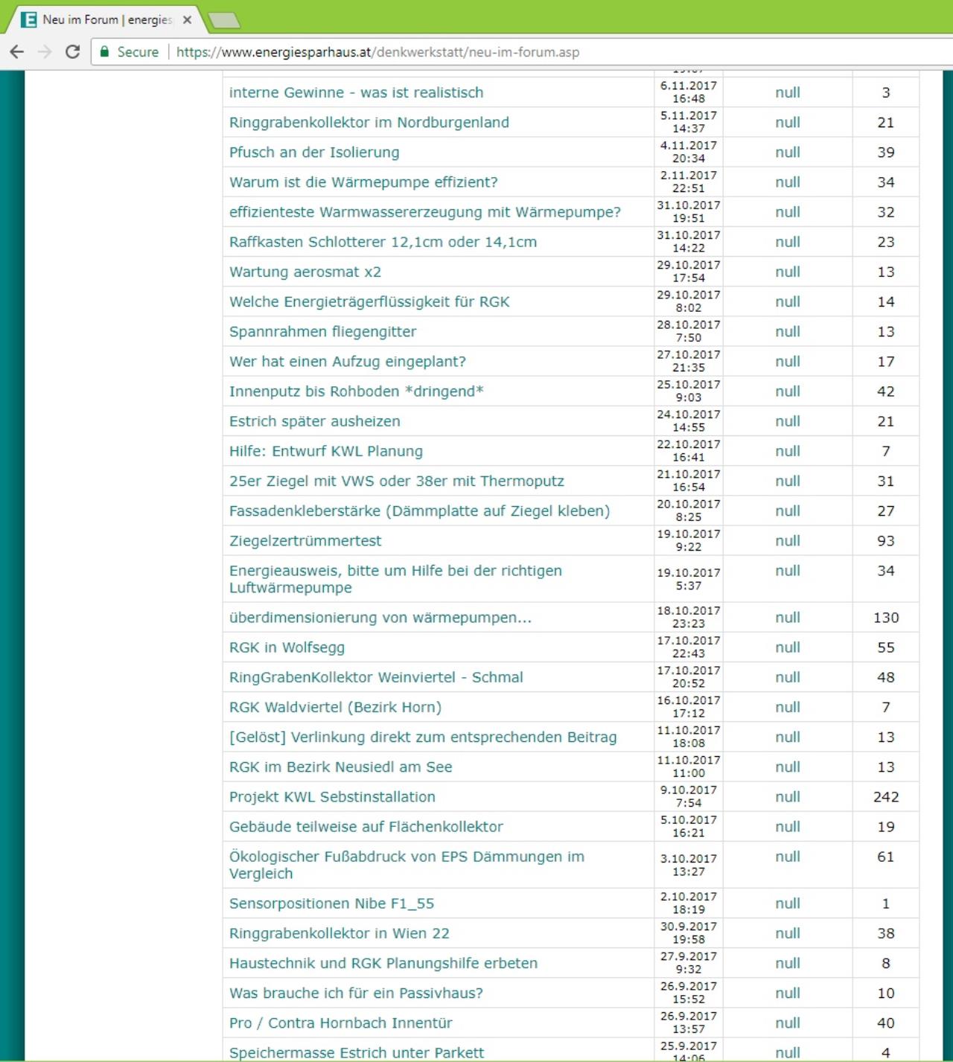Select the Neu im Forum browser tab
This screenshot has height=1062, width=953.
[104, 20]
